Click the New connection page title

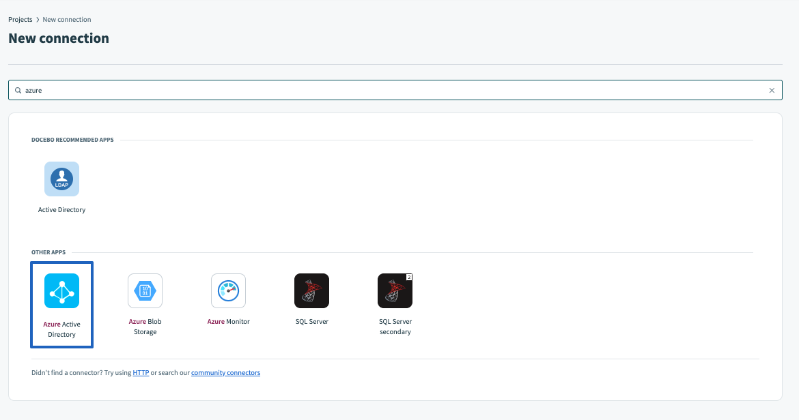click(x=59, y=38)
